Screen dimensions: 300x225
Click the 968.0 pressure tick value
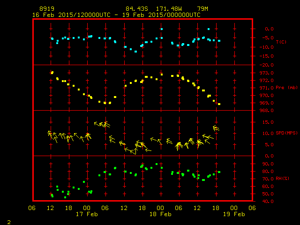(x=267, y=111)
